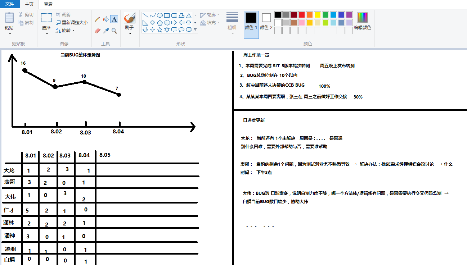This screenshot has height=265, width=467.
Task: Click the '日进度更新' heading on canvas
Action: click(x=254, y=120)
